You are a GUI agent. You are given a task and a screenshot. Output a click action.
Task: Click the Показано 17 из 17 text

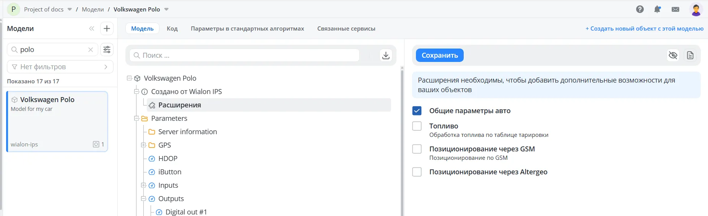(x=33, y=81)
